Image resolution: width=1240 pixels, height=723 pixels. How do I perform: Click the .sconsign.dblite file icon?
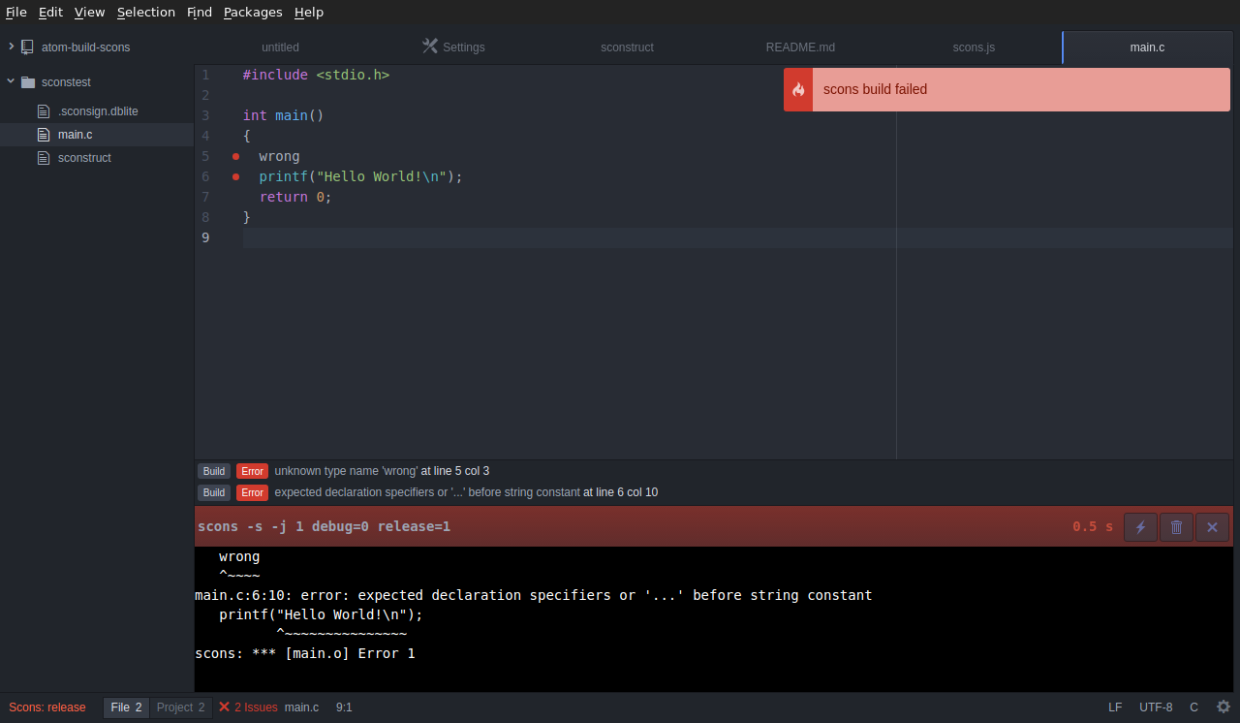point(43,111)
